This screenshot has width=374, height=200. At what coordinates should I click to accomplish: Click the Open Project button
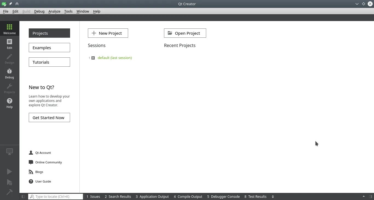click(x=185, y=33)
